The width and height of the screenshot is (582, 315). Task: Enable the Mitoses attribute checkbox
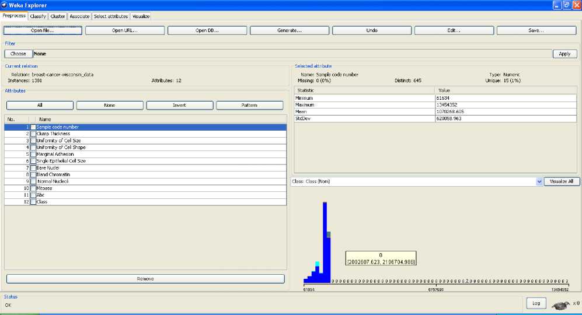coord(33,188)
